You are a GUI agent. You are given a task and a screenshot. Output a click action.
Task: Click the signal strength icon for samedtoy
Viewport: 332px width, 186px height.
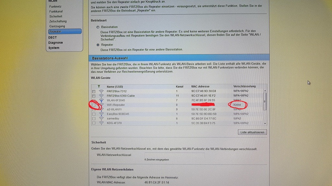[101, 119]
